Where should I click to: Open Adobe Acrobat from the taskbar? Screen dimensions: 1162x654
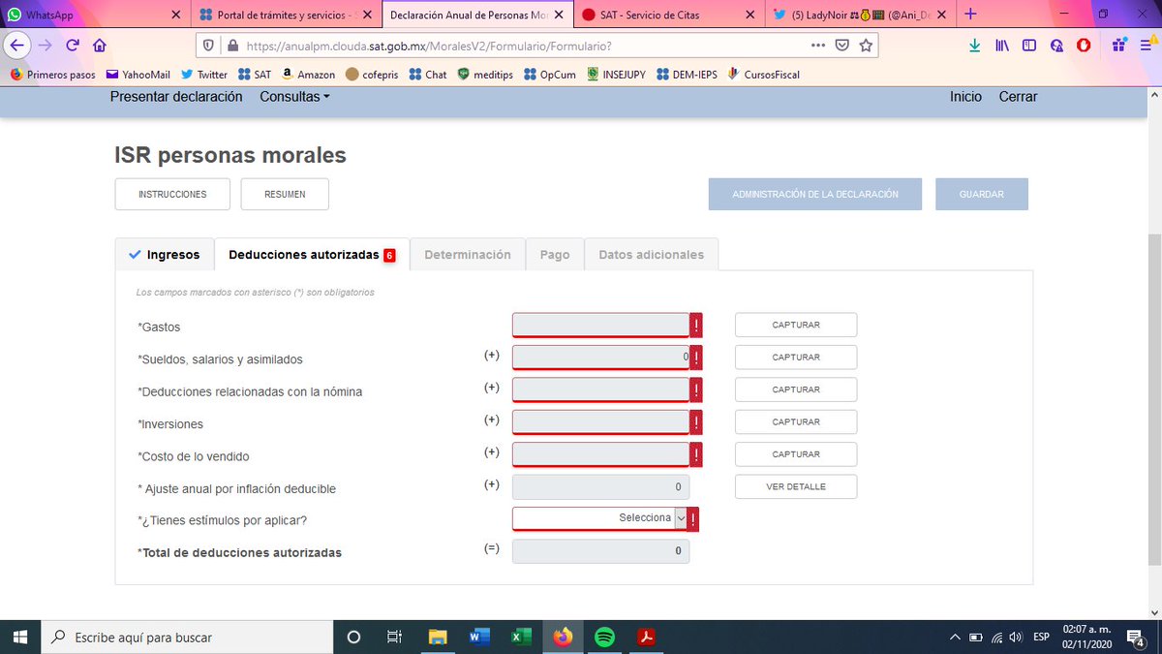point(646,637)
